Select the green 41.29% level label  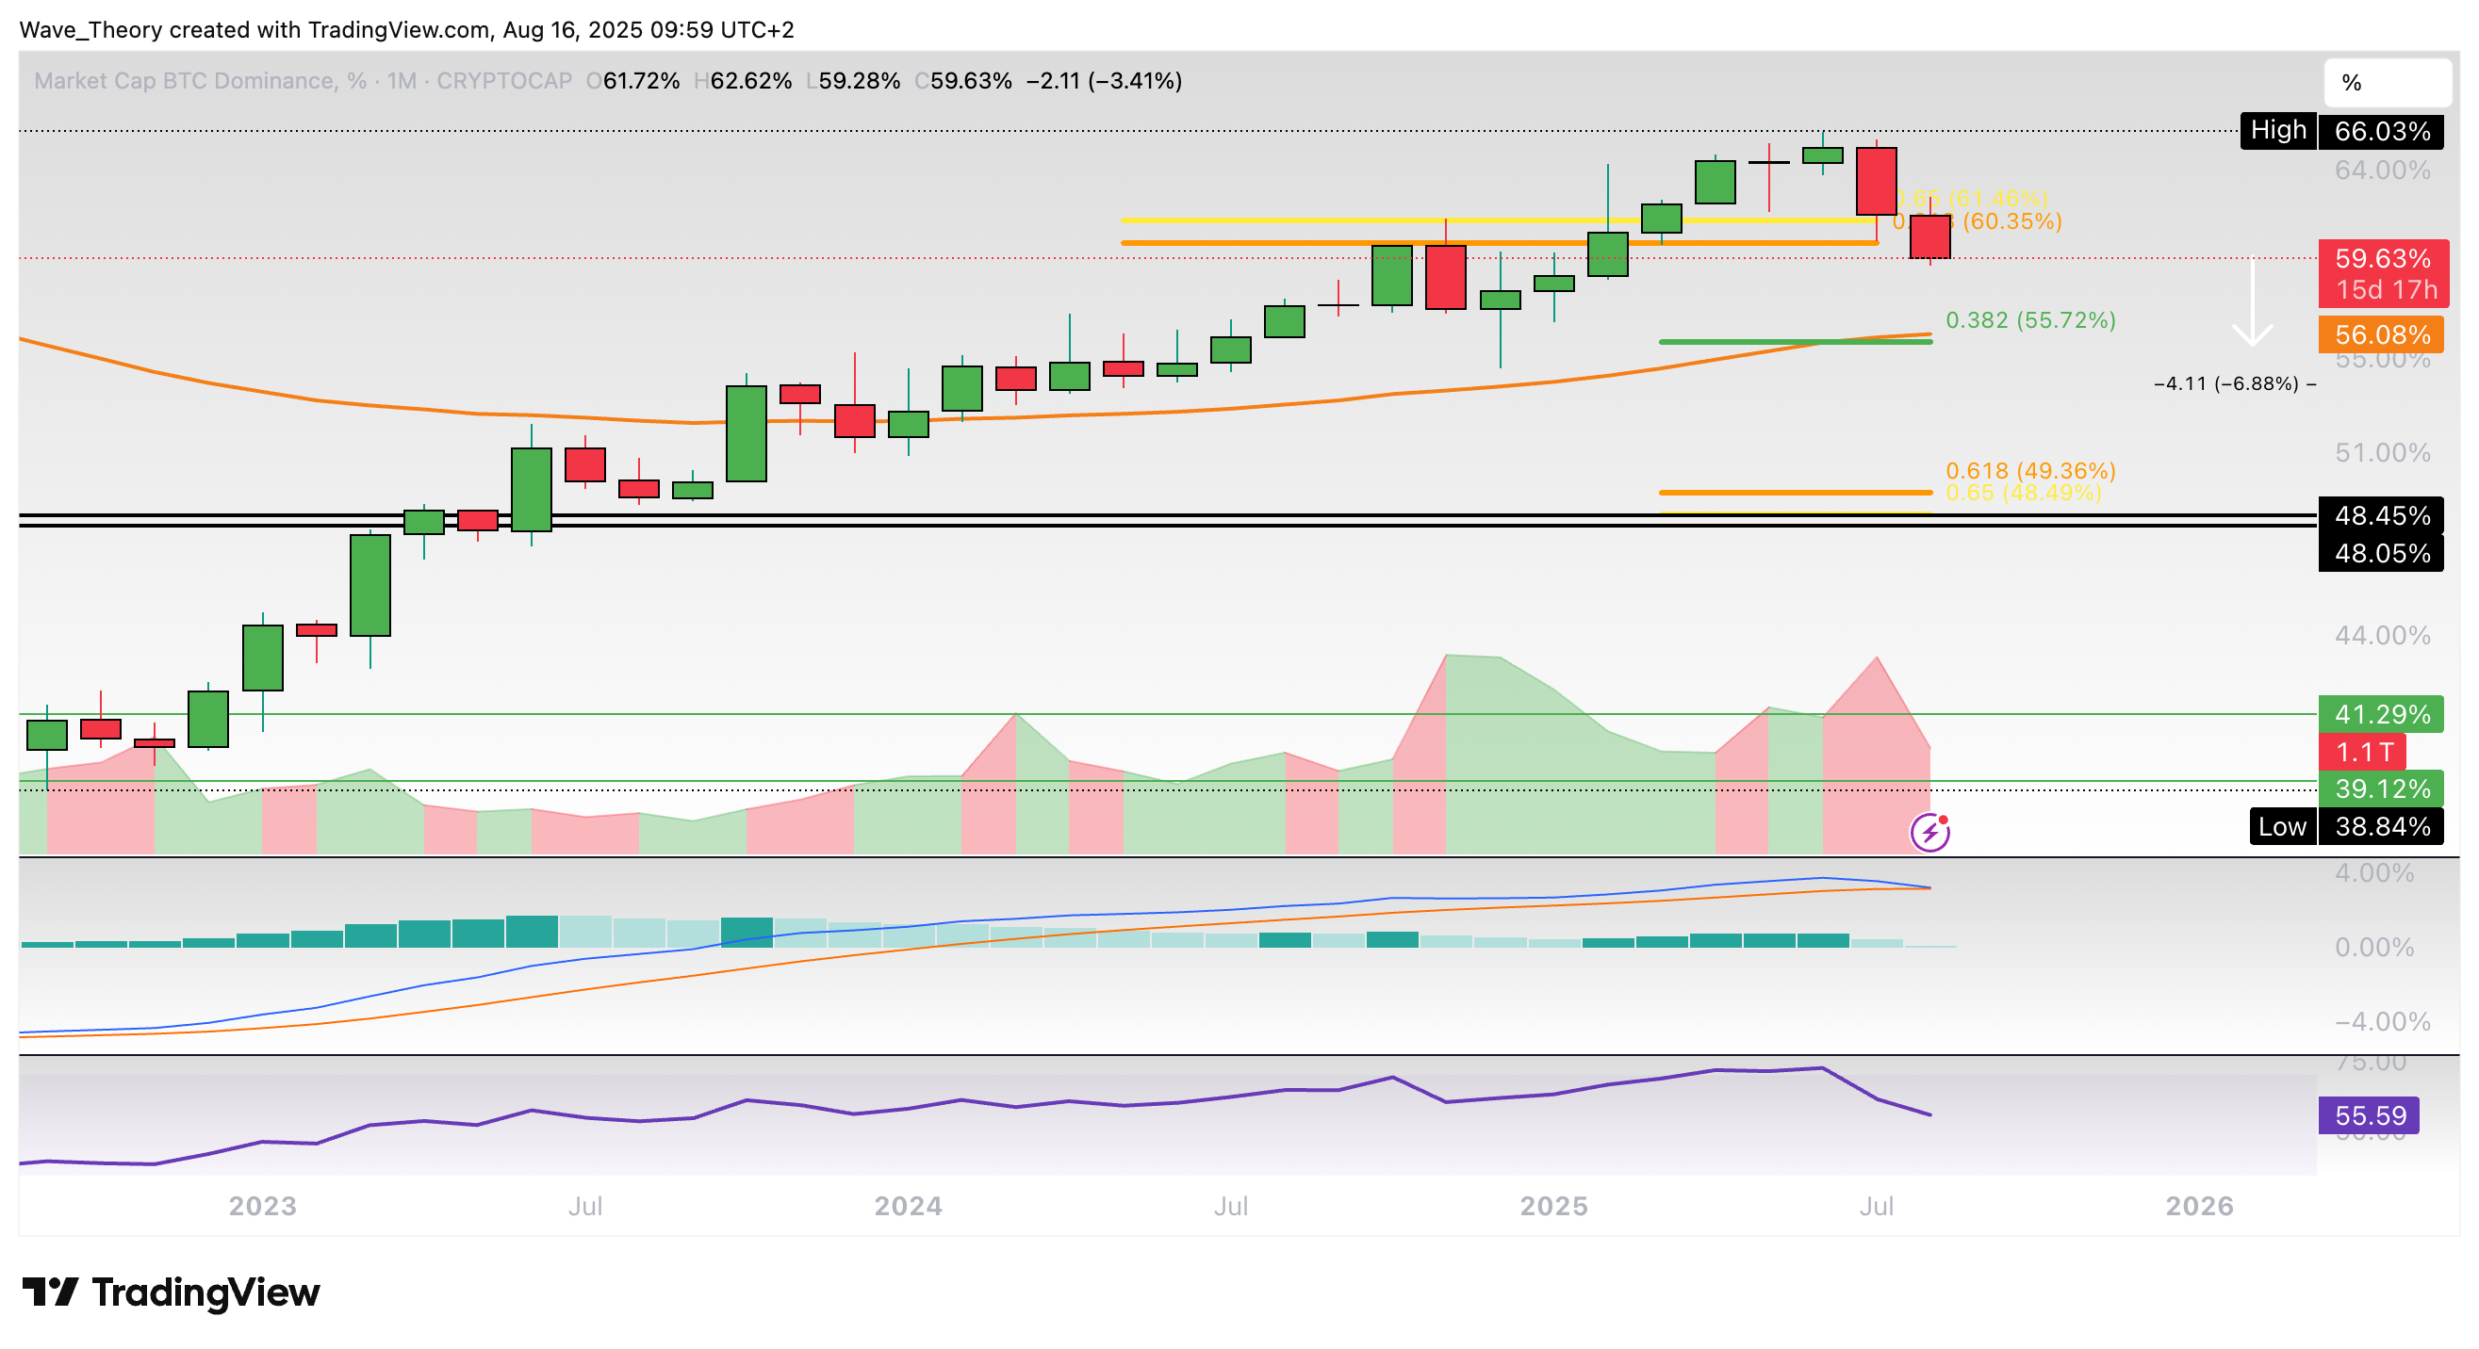click(x=2381, y=714)
